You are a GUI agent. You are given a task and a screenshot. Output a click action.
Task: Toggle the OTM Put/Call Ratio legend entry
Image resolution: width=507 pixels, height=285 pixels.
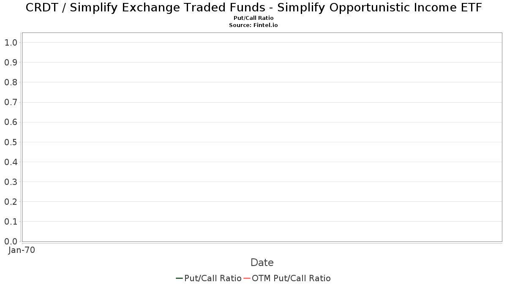(x=287, y=278)
